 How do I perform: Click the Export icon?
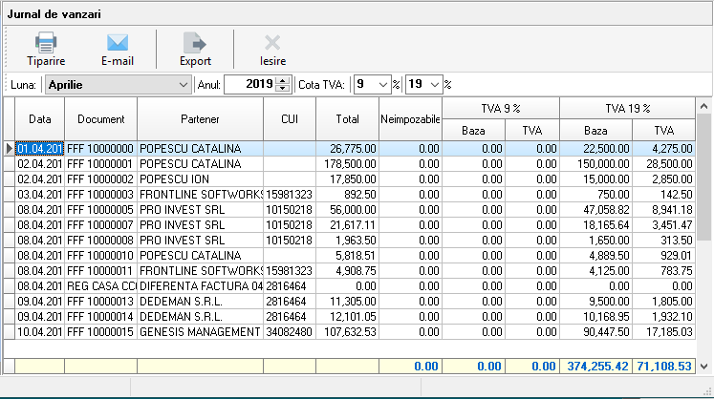[195, 43]
